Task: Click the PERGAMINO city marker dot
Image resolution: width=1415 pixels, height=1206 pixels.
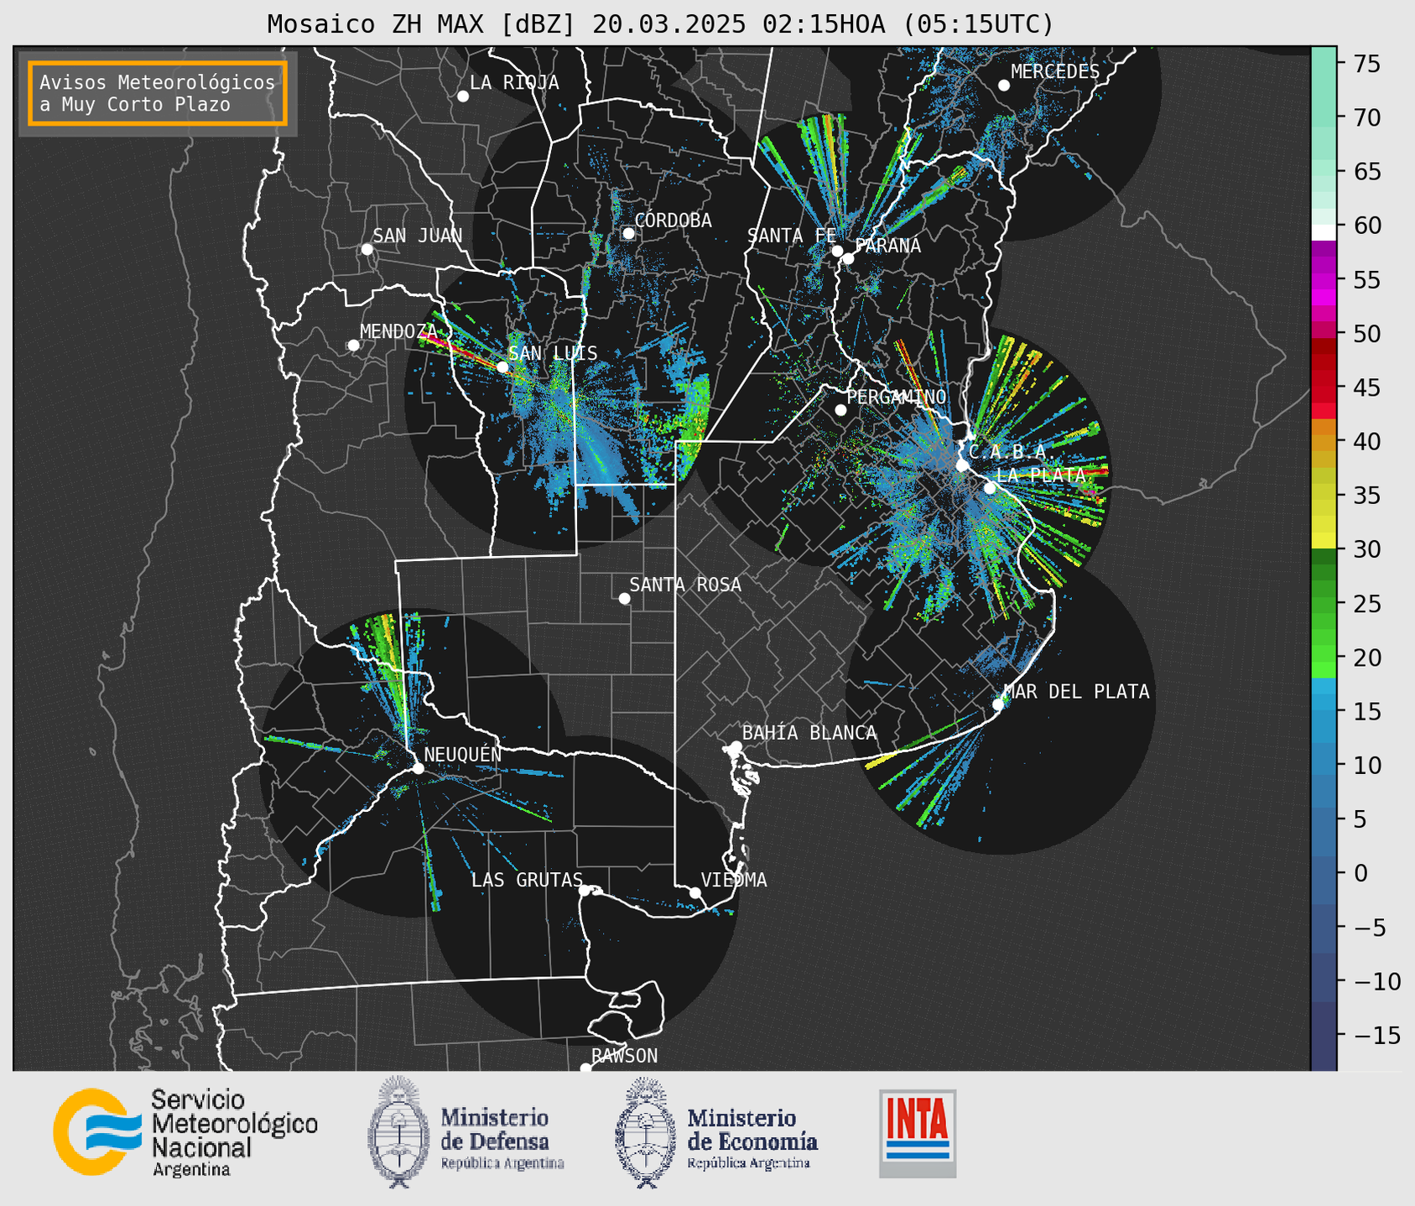Action: pos(840,410)
